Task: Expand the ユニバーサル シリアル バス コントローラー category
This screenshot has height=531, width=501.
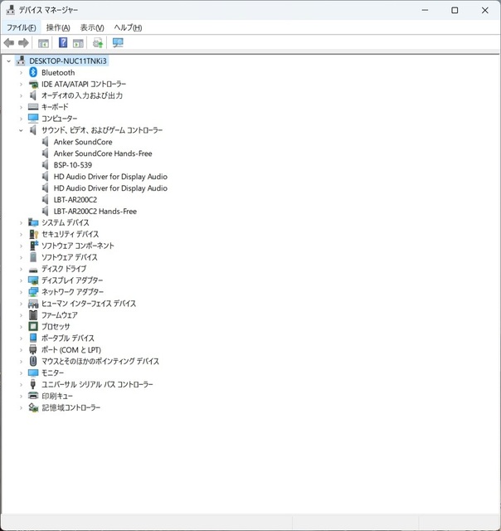Action: pos(22,385)
